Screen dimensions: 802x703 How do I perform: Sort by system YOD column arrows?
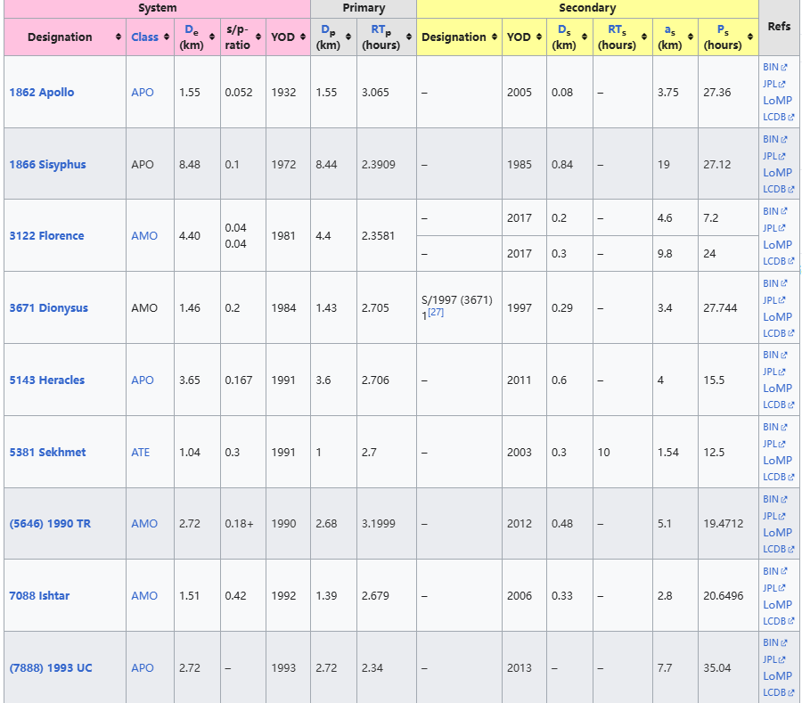(x=302, y=37)
